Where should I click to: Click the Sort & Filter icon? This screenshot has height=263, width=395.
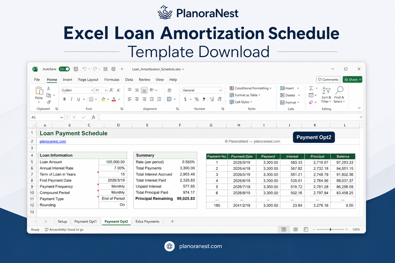click(326, 90)
